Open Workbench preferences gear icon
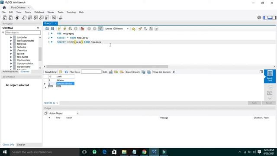277x156 pixels. point(259,17)
